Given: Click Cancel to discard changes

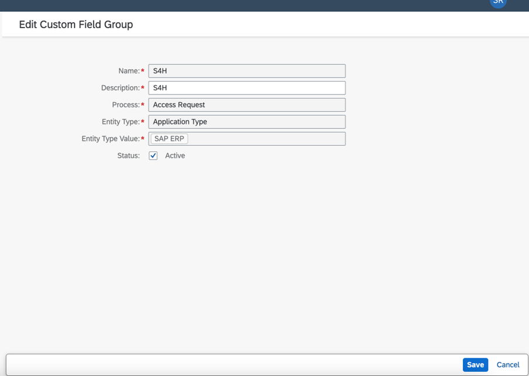Looking at the screenshot, I should (507, 364).
